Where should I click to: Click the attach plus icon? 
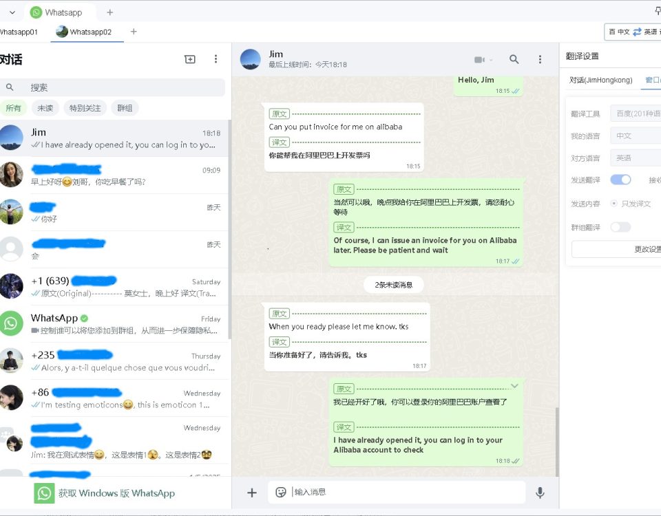coord(252,493)
